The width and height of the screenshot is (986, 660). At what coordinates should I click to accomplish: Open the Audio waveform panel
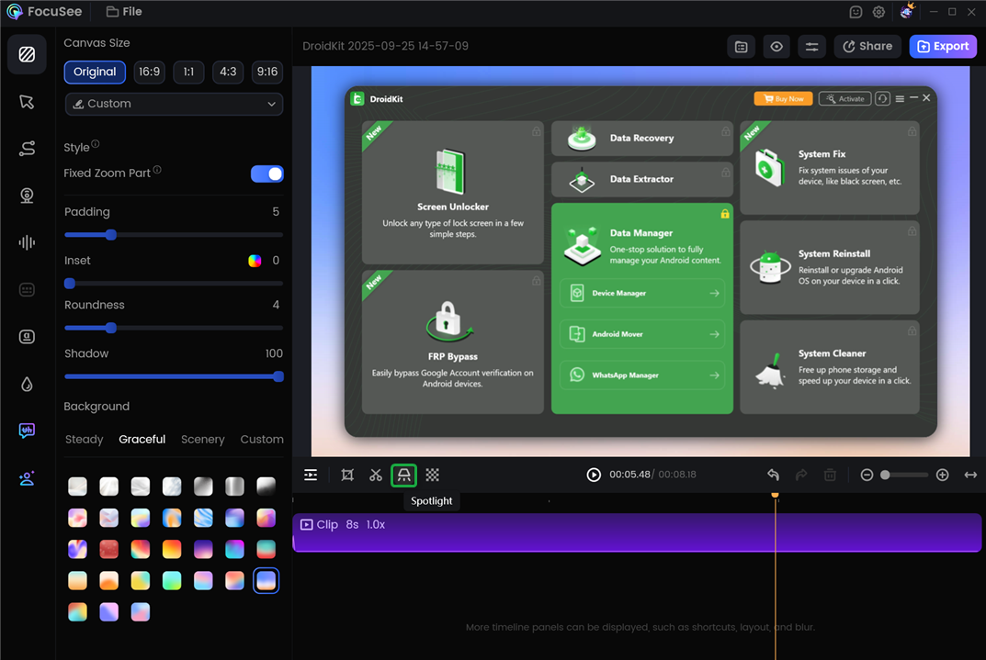(x=28, y=241)
